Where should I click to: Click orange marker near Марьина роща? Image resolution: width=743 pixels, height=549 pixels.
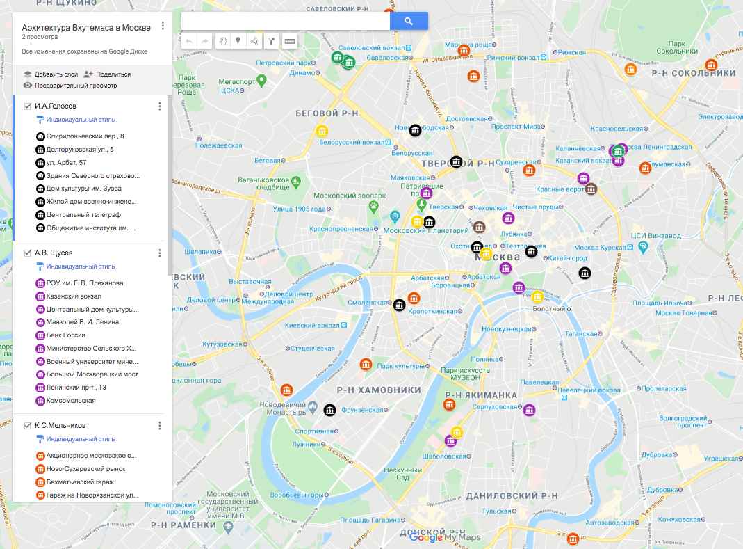[x=464, y=50]
